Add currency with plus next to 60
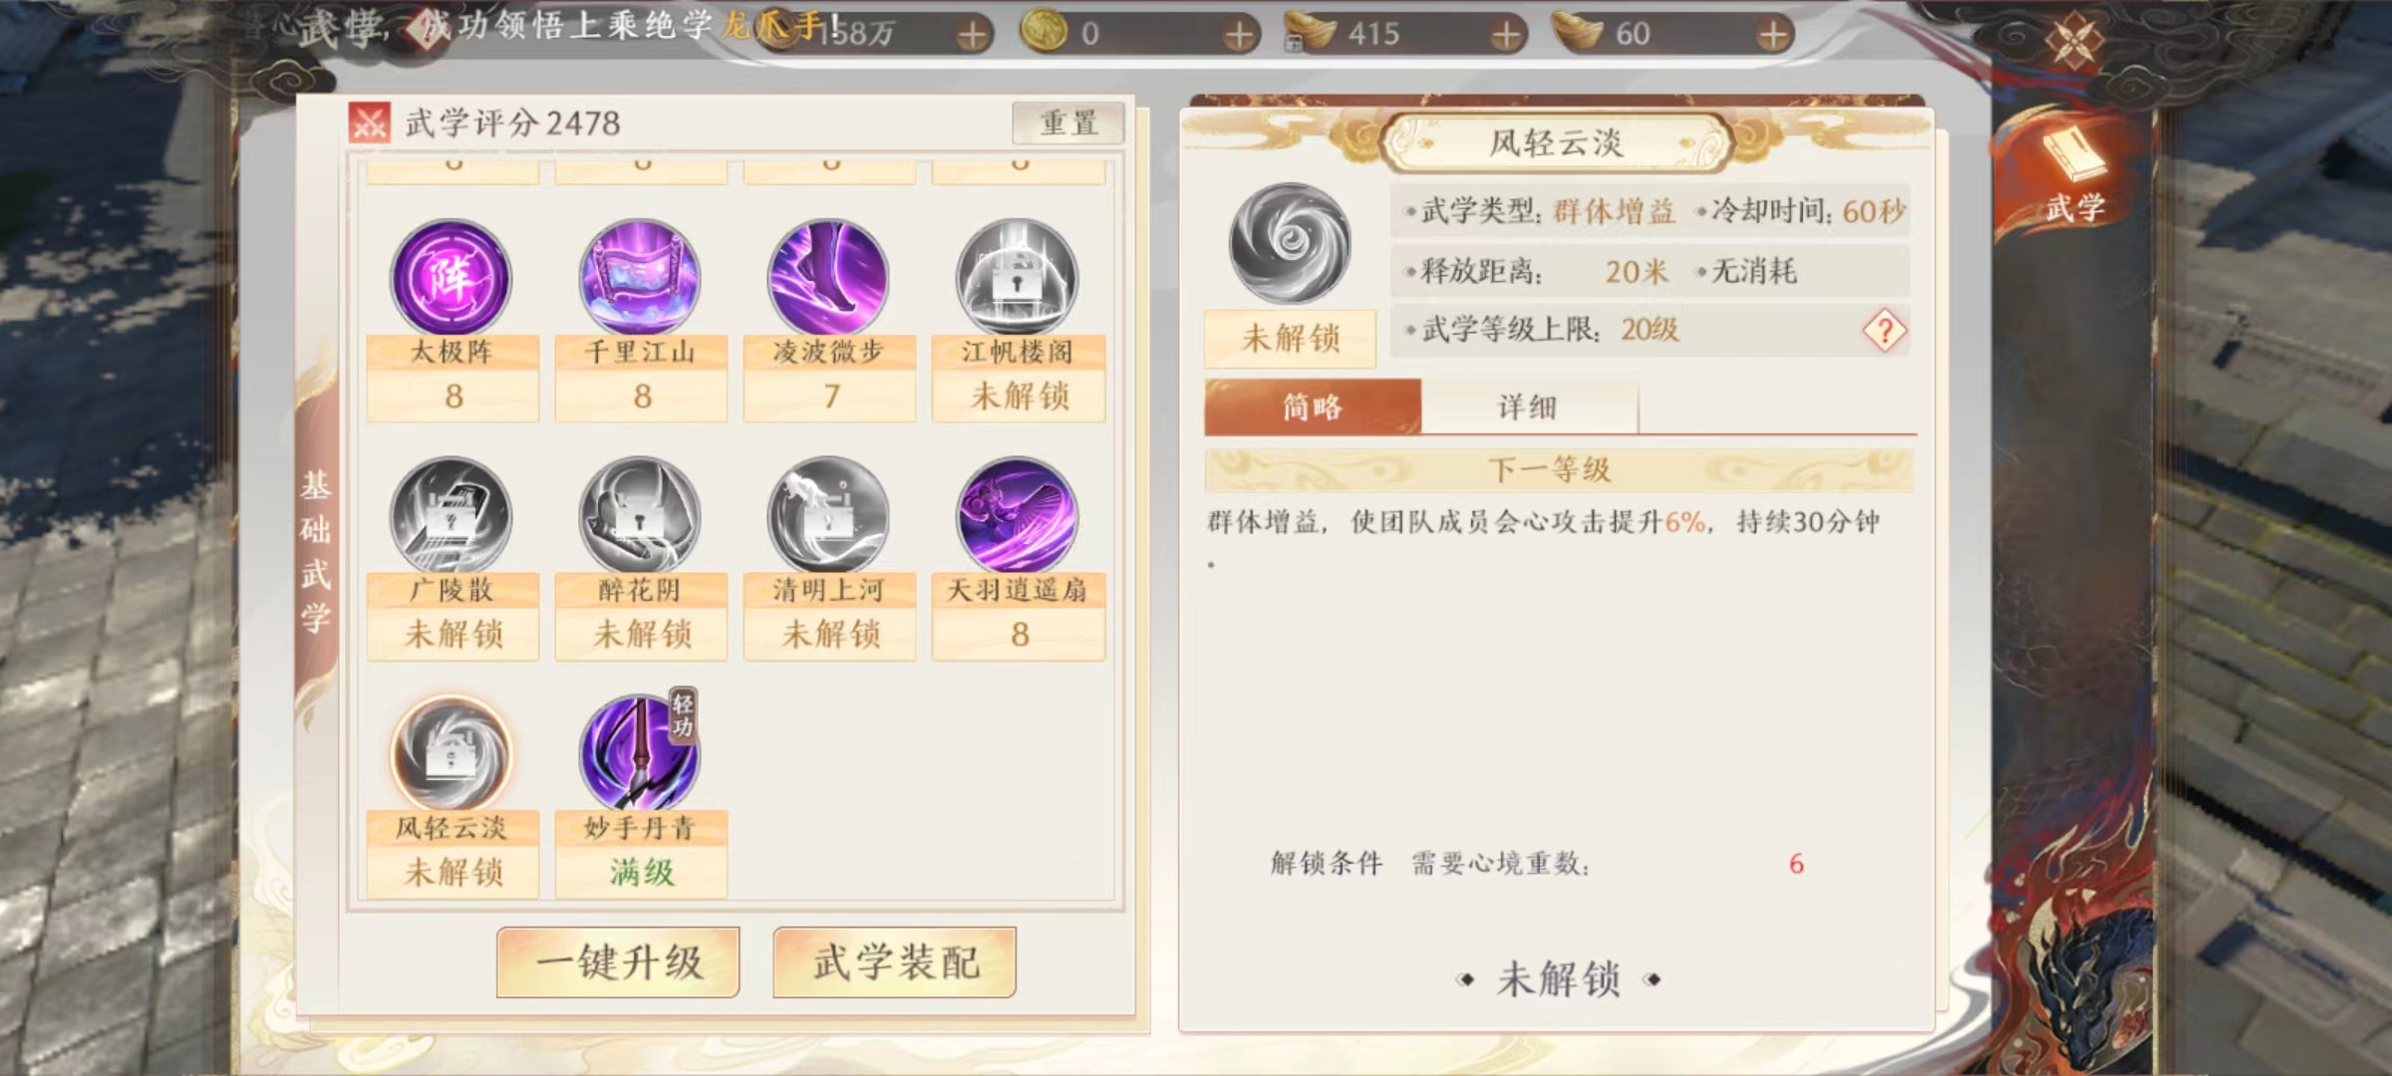The width and height of the screenshot is (2392, 1076). point(1773,35)
